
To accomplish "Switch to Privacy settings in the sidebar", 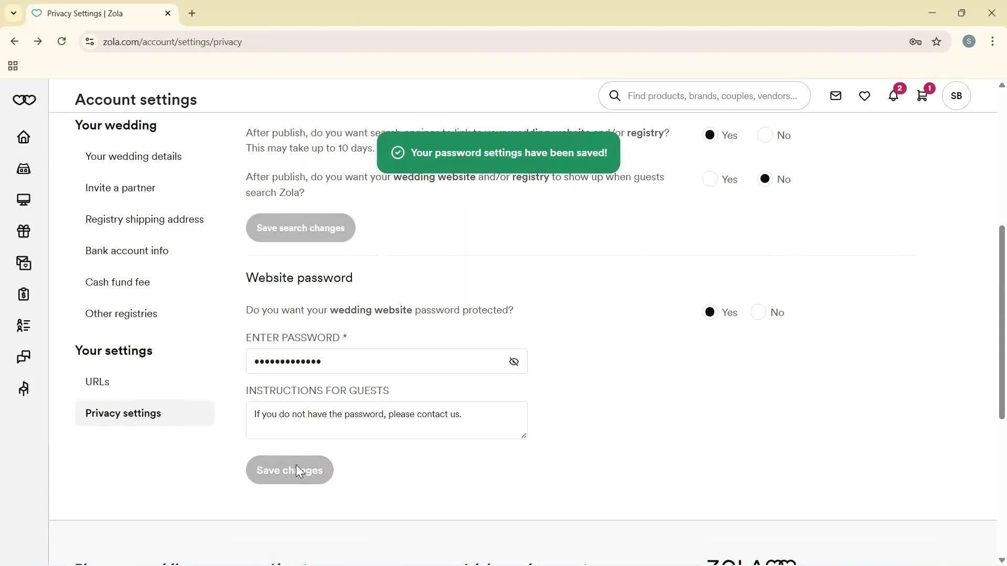I will pos(123,413).
